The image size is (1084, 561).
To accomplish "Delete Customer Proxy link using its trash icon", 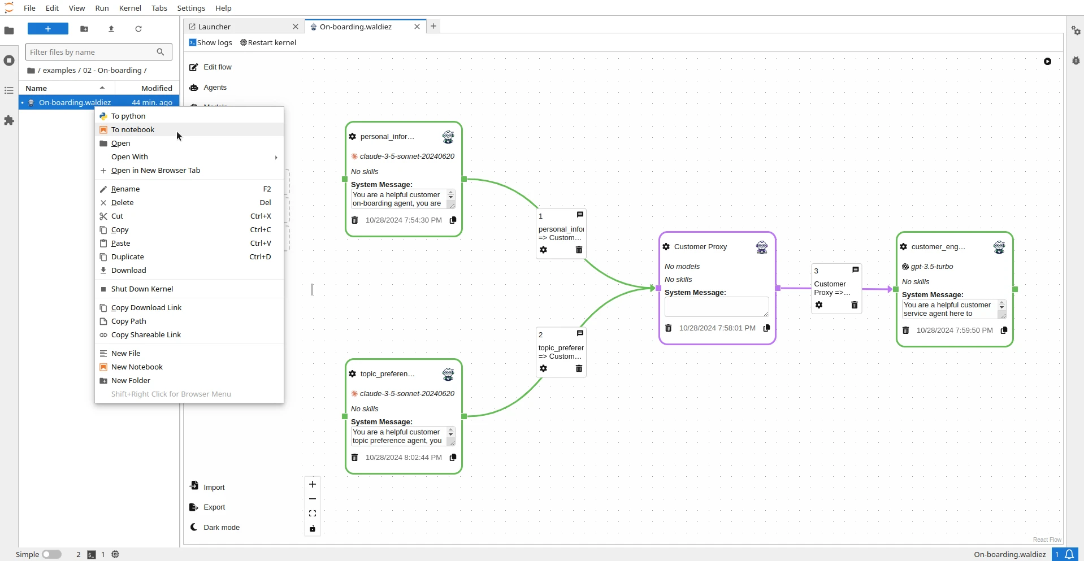I will pyautogui.click(x=855, y=305).
